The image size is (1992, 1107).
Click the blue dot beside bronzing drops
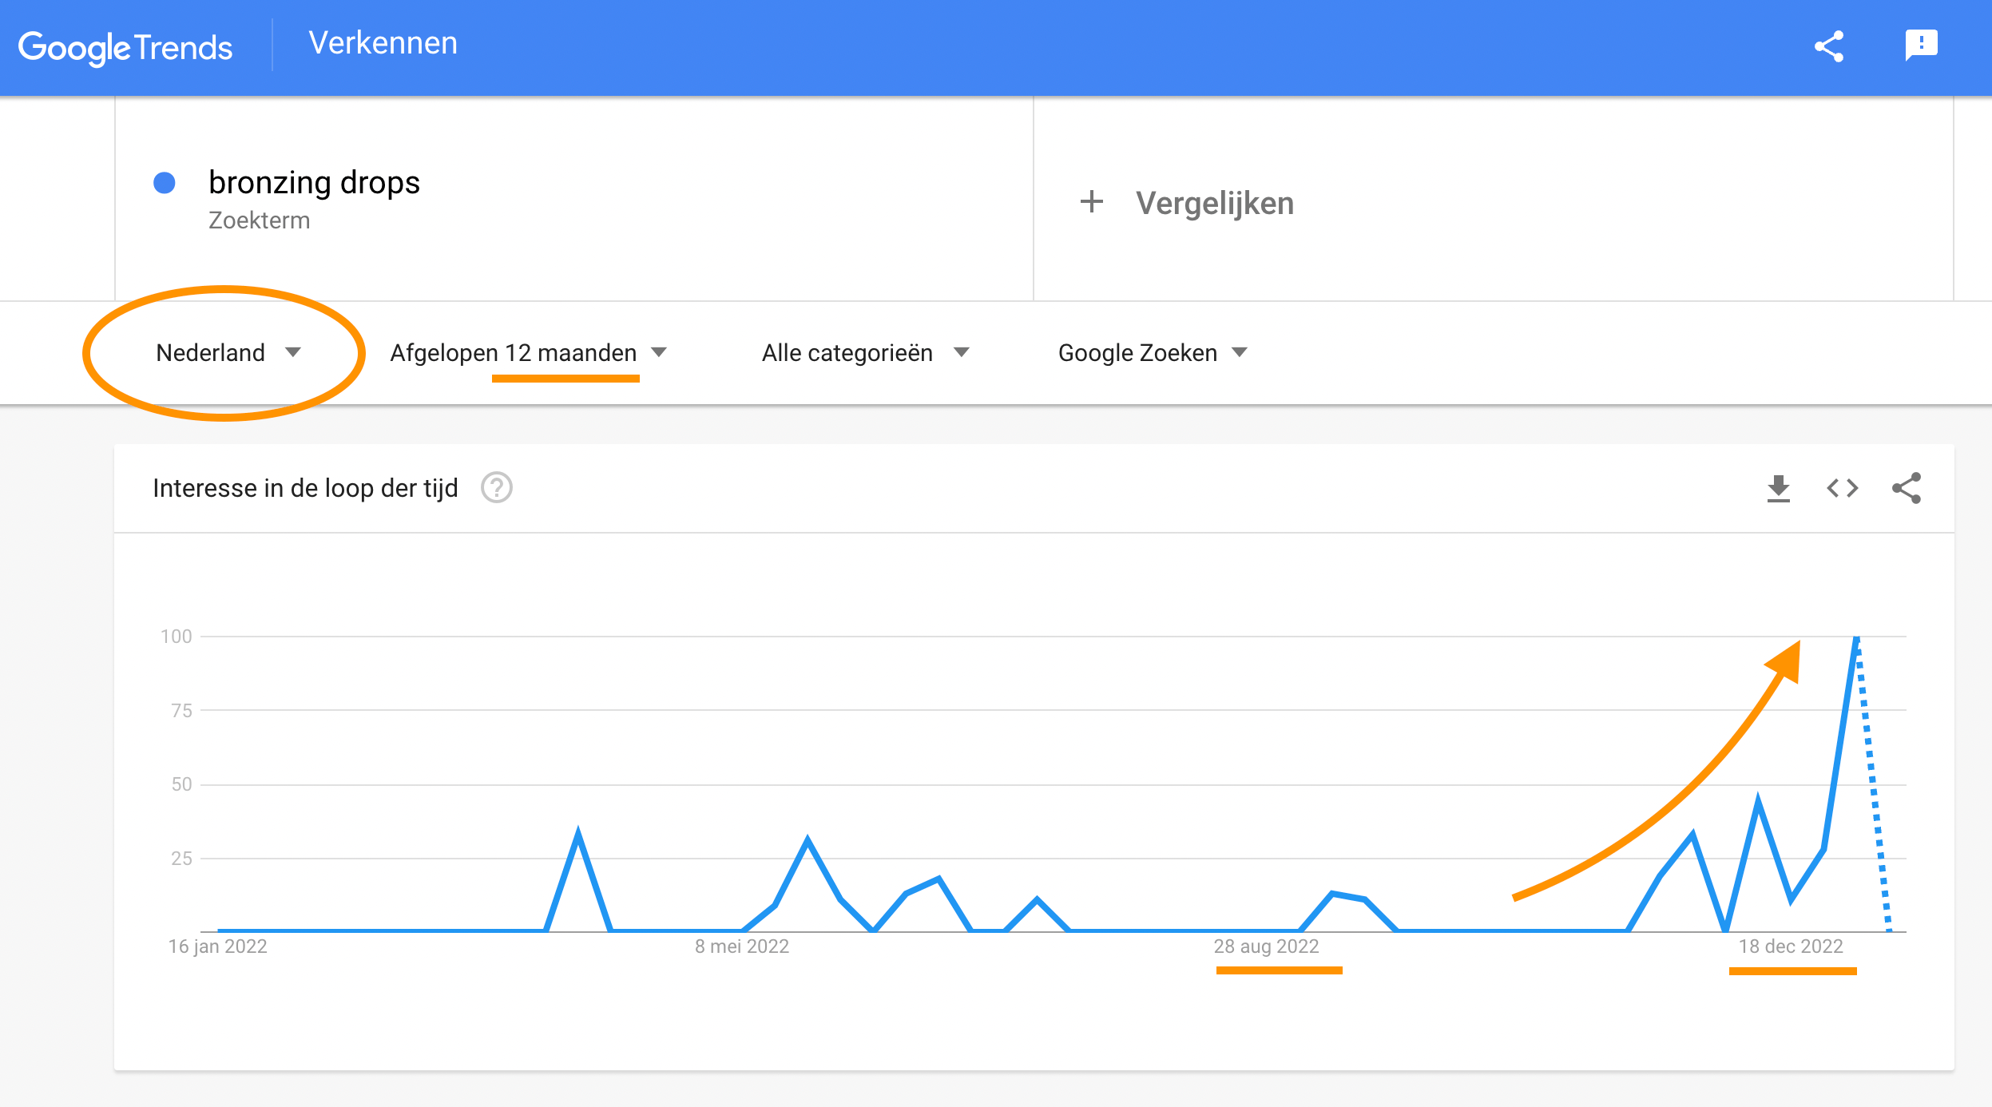click(x=165, y=183)
